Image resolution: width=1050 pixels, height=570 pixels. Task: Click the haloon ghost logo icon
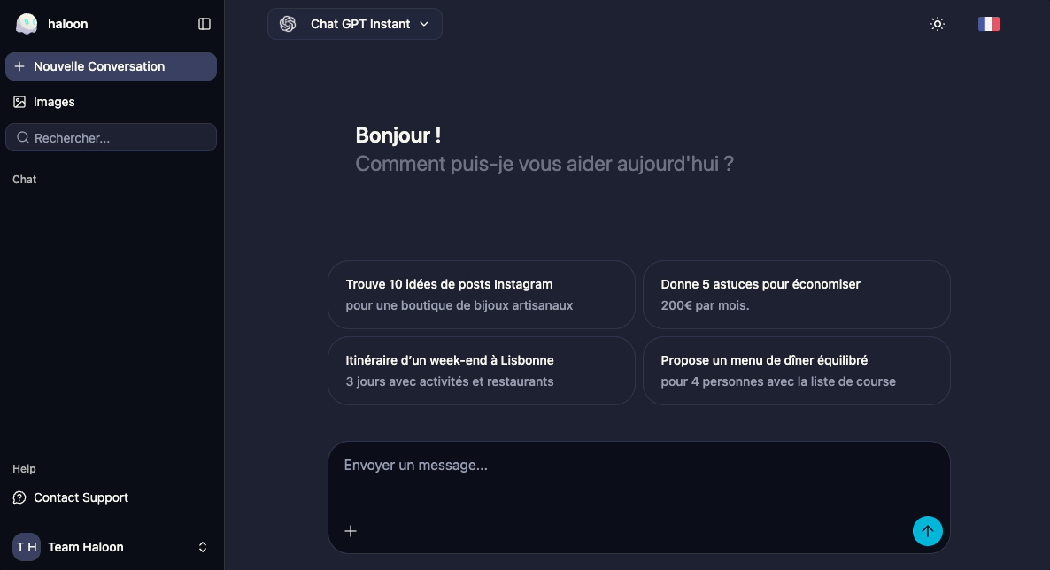tap(27, 24)
